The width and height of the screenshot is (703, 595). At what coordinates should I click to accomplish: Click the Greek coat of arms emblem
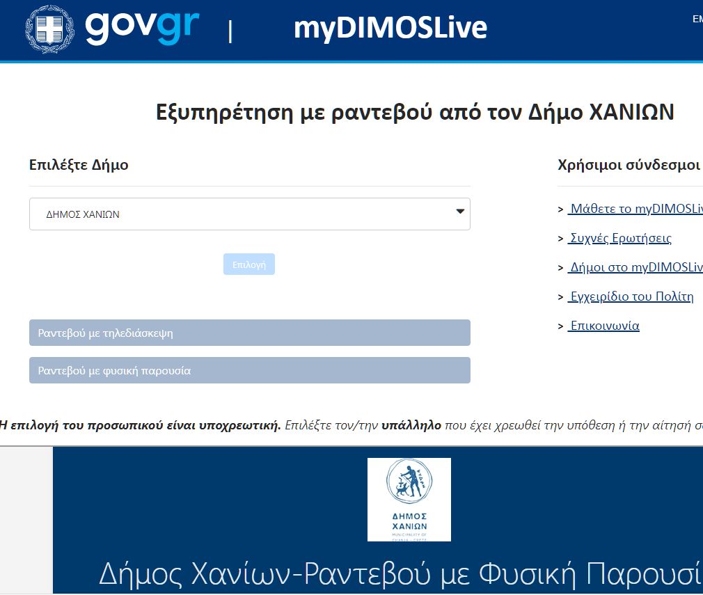(x=49, y=29)
